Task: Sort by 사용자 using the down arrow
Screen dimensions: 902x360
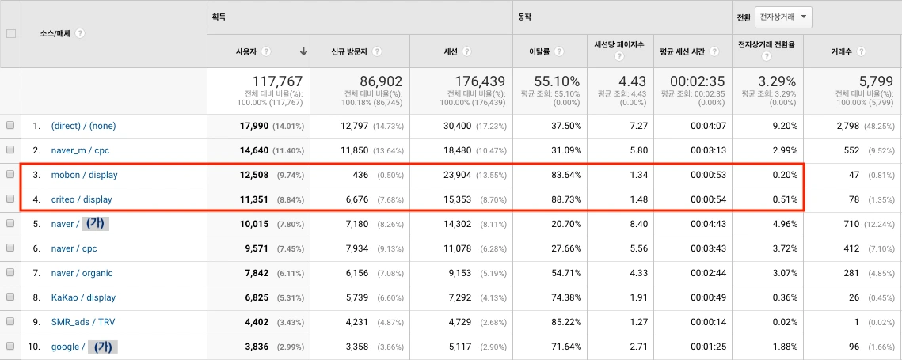Action: click(x=304, y=51)
